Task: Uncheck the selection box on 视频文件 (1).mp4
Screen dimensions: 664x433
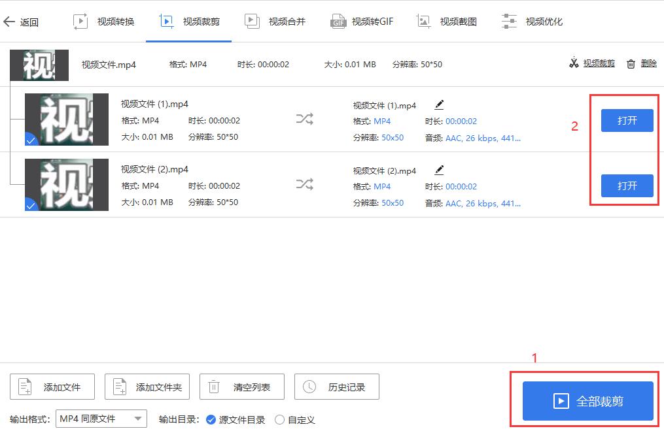Action: [31, 139]
